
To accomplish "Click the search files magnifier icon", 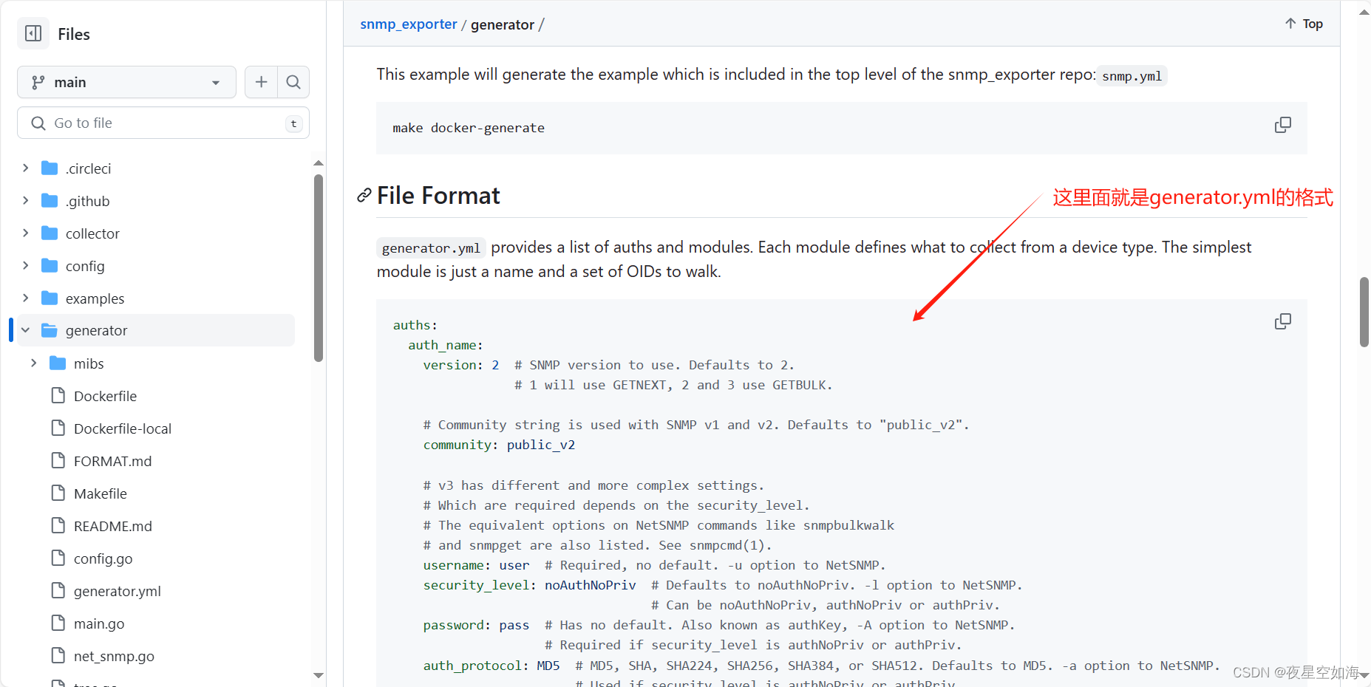I will coord(293,82).
